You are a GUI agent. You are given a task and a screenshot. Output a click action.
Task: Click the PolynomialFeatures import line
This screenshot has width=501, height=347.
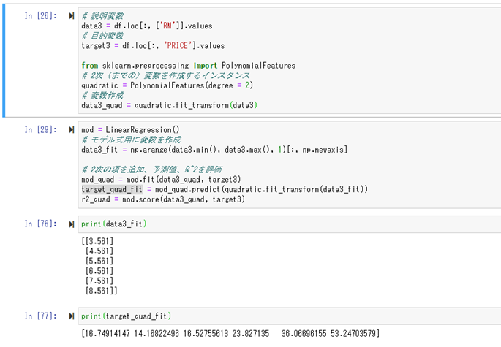(x=189, y=66)
